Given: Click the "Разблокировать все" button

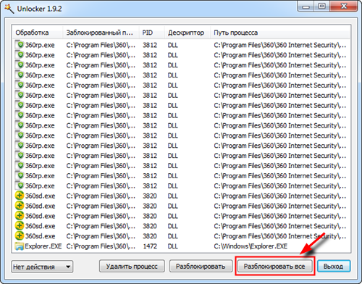Looking at the screenshot, I should (x=274, y=267).
